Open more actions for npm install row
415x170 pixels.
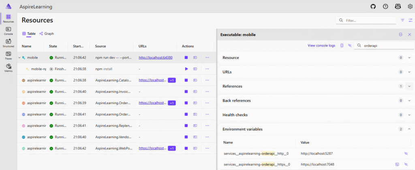coord(207,69)
